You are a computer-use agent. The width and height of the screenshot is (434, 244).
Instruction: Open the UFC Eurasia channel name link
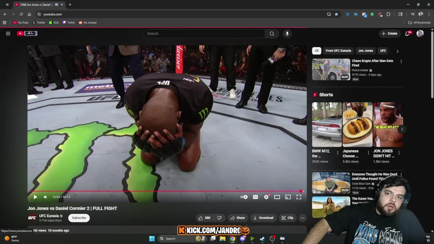pyautogui.click(x=49, y=216)
